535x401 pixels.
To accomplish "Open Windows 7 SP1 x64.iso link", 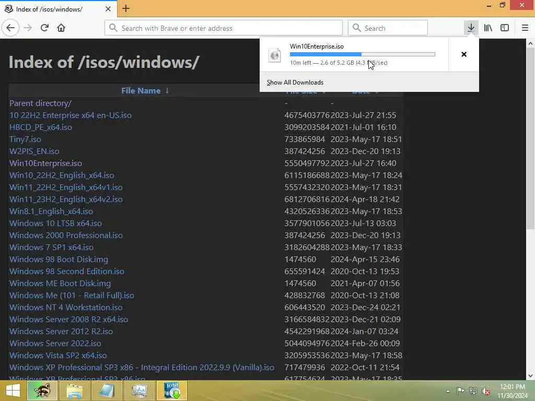I will click(51, 247).
